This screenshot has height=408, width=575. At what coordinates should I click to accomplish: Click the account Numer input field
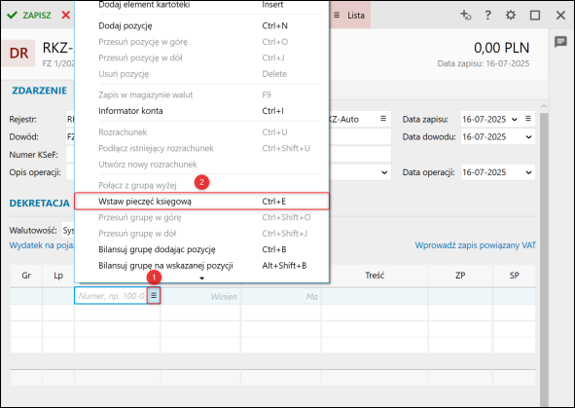coord(111,296)
